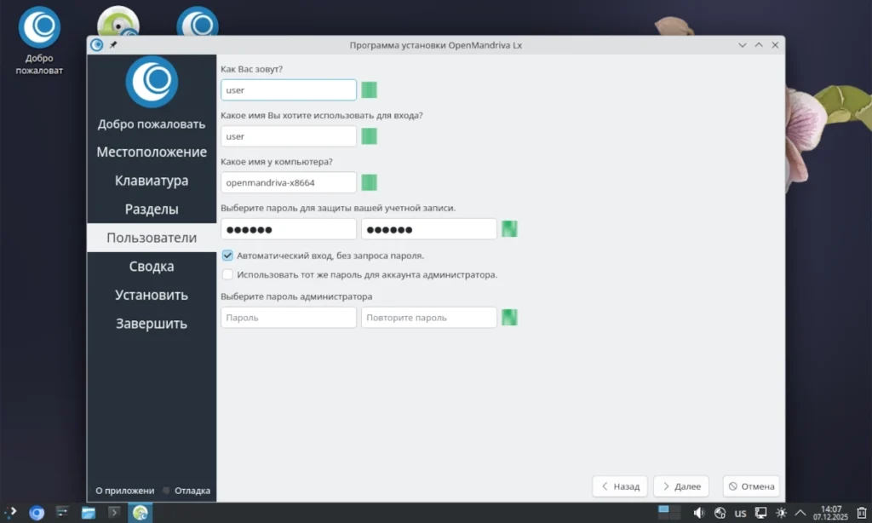
Task: Disable 'Автоматический вход, без запроса пароля'
Action: coord(227,256)
